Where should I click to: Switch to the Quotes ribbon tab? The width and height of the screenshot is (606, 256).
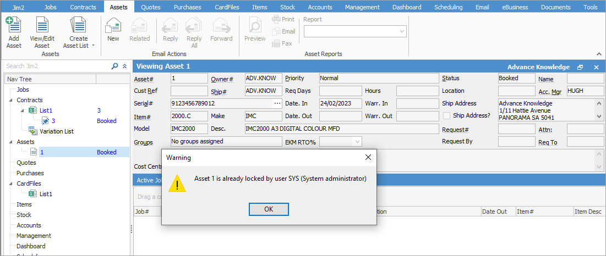click(x=151, y=7)
